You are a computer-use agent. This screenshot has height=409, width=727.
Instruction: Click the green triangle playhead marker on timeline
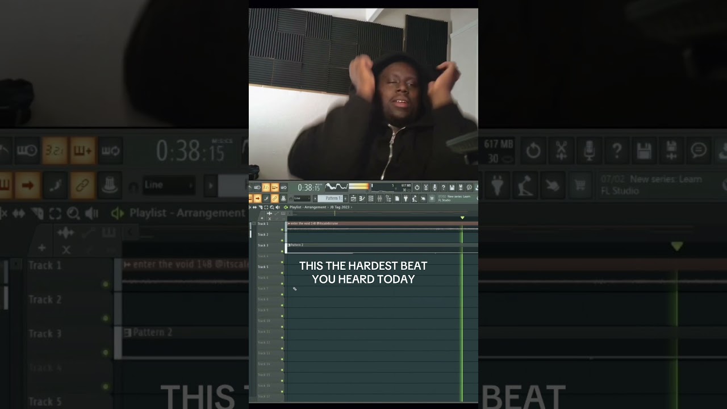point(462,218)
